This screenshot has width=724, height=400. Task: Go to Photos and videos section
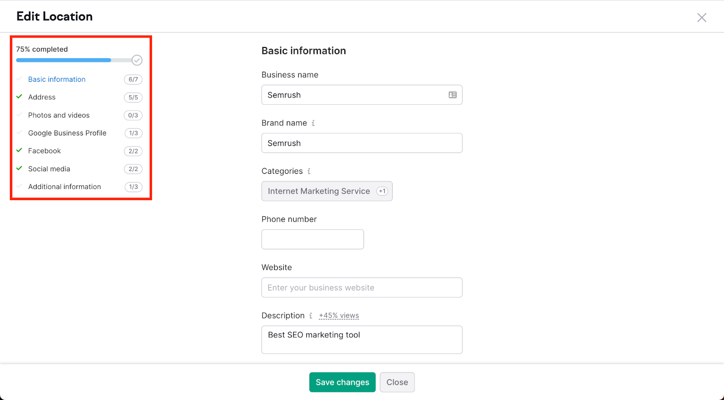click(59, 115)
